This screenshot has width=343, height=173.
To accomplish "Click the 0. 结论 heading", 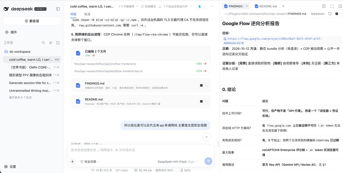I will (229, 90).
